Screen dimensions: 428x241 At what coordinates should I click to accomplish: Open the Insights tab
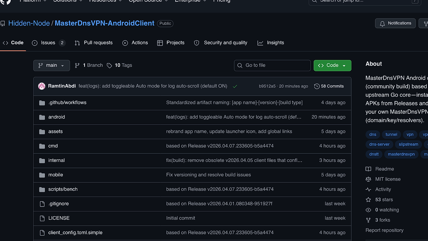(x=271, y=43)
